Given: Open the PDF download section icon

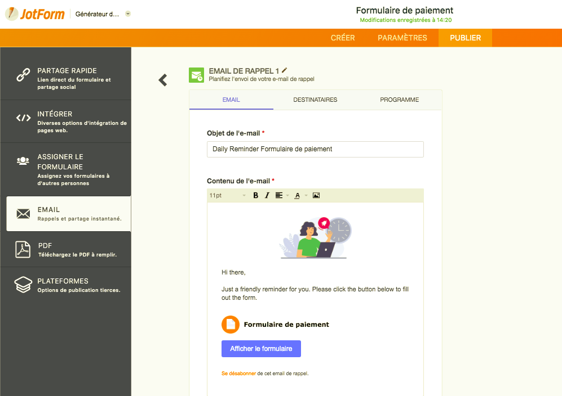Looking at the screenshot, I should click(22, 249).
